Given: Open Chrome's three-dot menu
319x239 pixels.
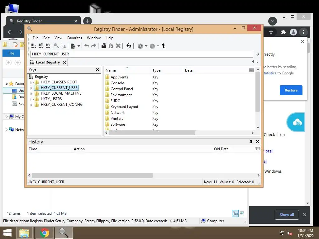Looking at the screenshot, I should (x=303, y=32).
